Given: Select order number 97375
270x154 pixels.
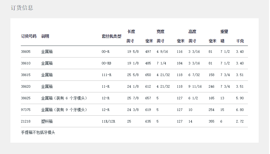Looking at the screenshot, I should [26, 110].
